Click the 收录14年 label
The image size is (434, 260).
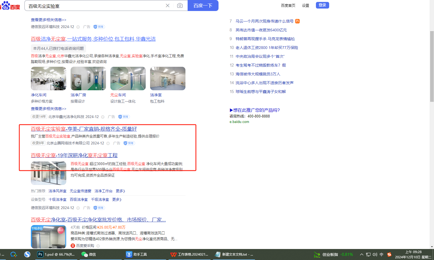[x=39, y=117]
